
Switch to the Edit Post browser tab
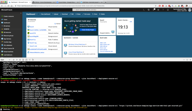point(91,2)
